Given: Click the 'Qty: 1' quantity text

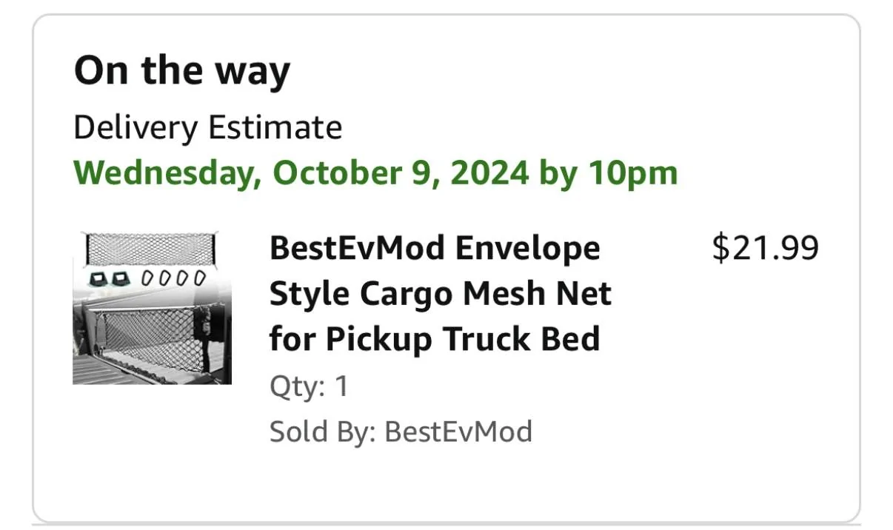Looking at the screenshot, I should tap(309, 387).
